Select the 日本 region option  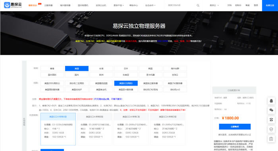tap(126, 69)
